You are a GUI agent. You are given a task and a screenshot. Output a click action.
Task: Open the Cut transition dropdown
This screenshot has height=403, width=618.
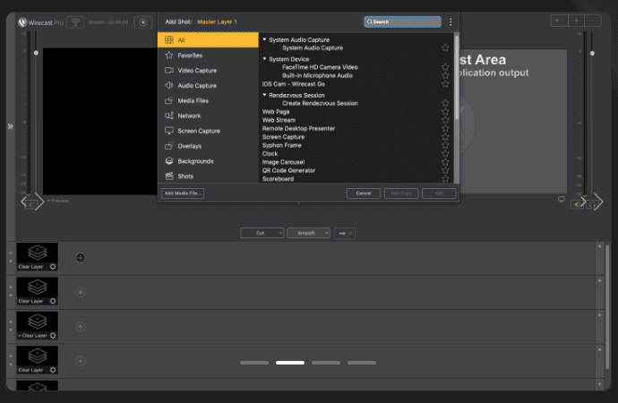coord(262,233)
